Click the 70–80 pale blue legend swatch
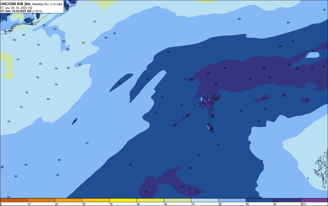 click(x=205, y=200)
